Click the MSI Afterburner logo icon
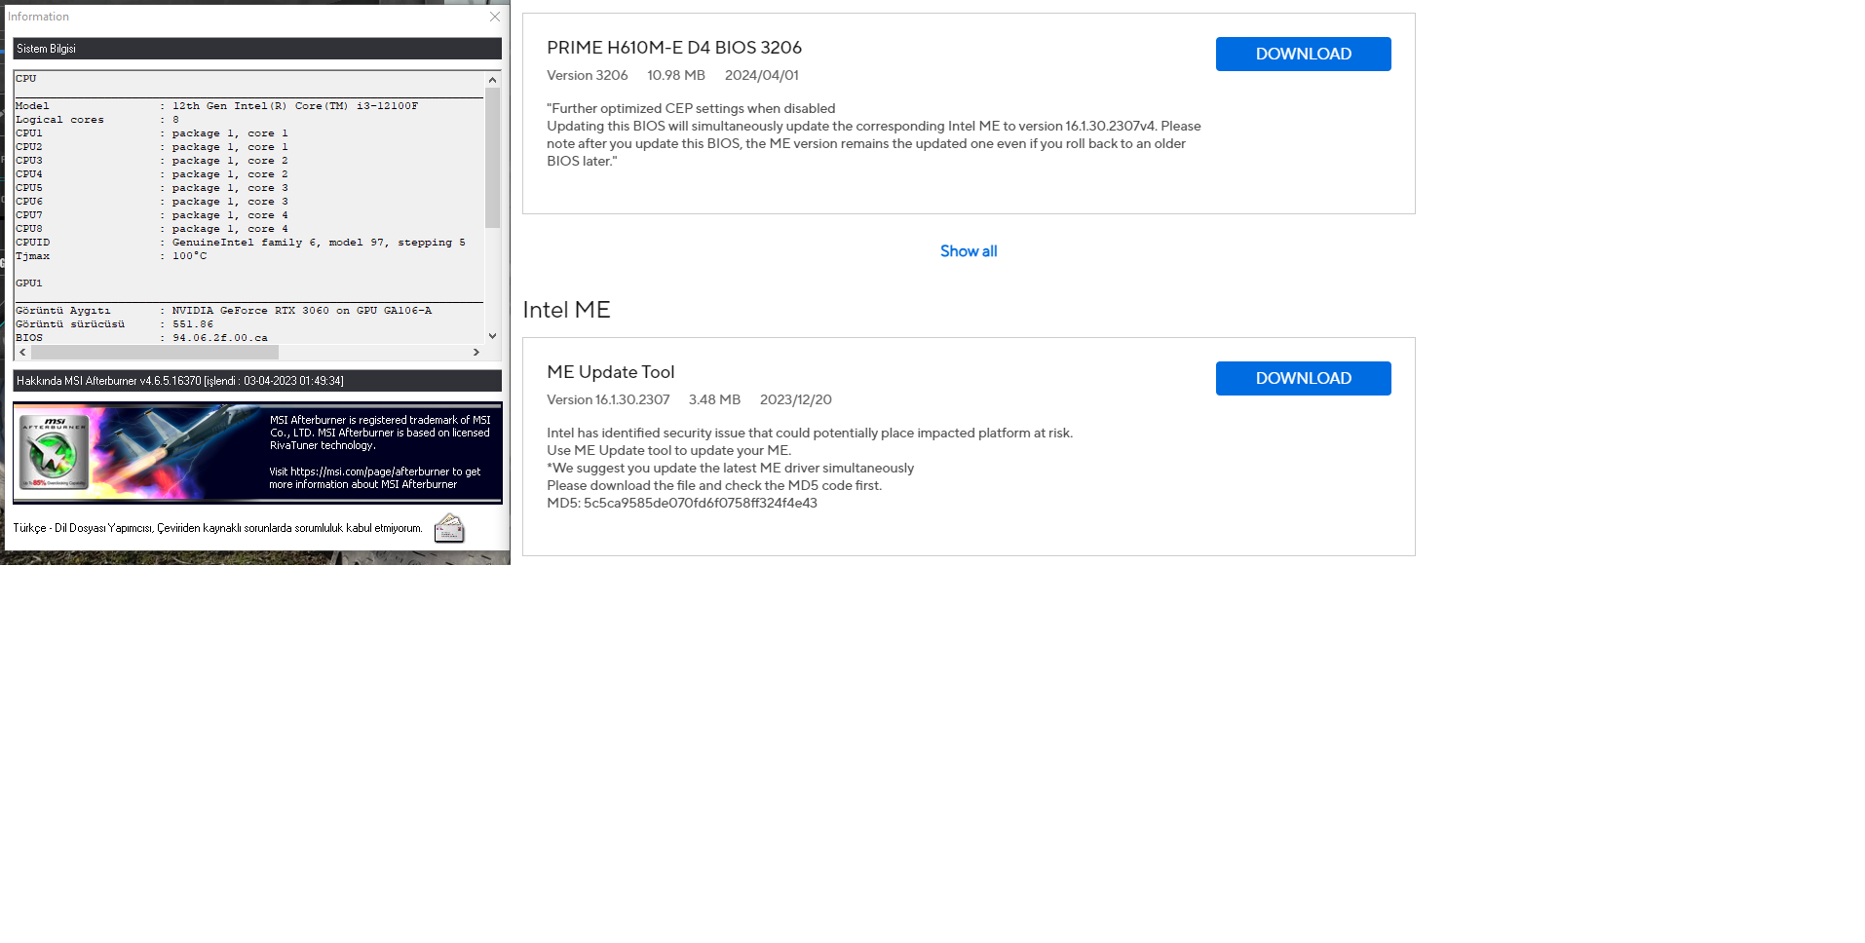This screenshot has width=1865, height=943. click(55, 453)
